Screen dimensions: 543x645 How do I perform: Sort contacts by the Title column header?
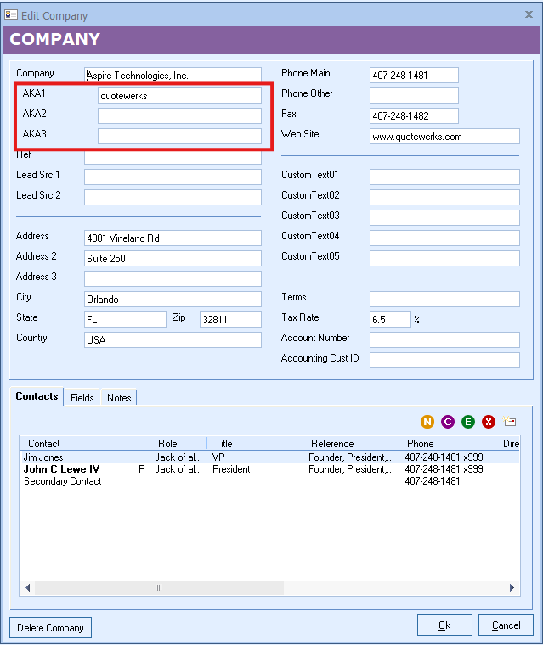coord(254,443)
